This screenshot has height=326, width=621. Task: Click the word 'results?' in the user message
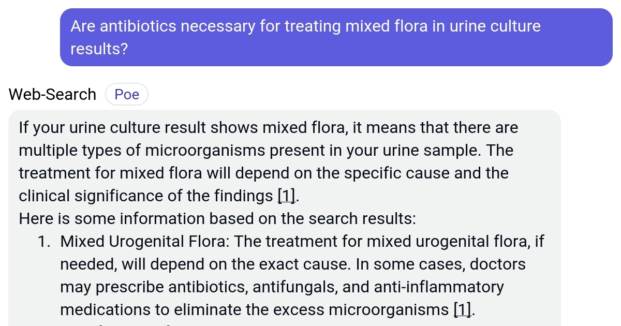tap(99, 49)
